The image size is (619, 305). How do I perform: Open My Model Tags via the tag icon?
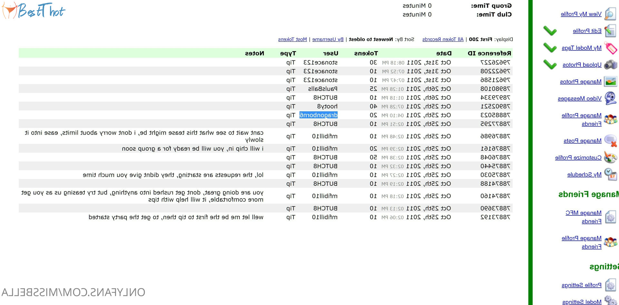(611, 48)
